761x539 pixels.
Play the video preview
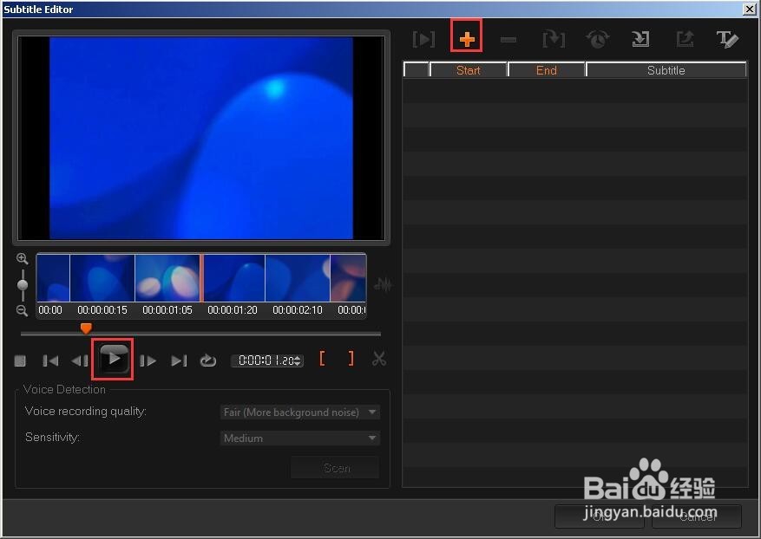pos(114,359)
